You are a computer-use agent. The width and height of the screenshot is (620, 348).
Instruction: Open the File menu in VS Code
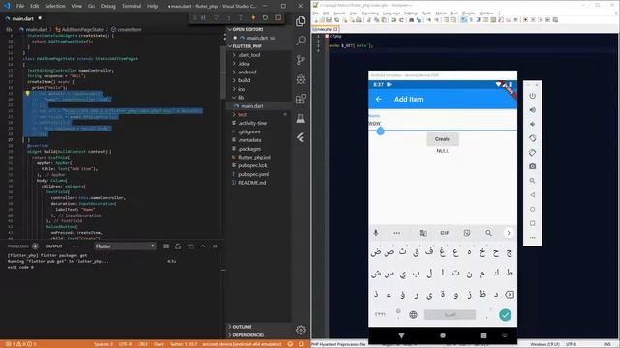click(20, 6)
